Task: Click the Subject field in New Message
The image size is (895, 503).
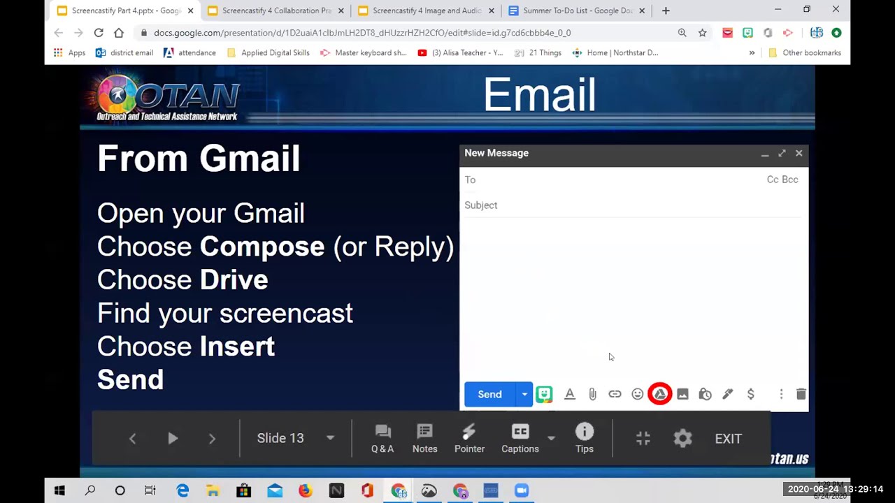Action: tap(633, 205)
